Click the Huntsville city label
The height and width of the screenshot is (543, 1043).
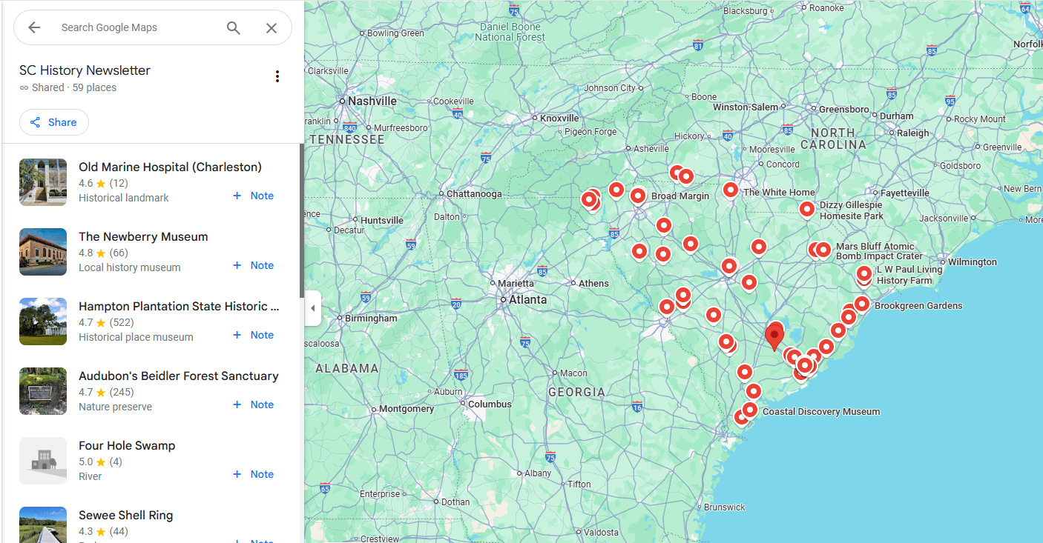(x=382, y=221)
